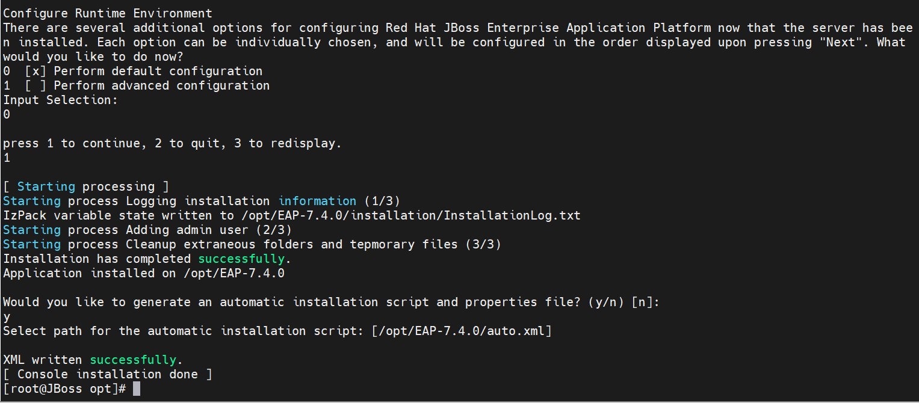
Task: Click 'Perform advanced configuration' option text
Action: point(162,86)
